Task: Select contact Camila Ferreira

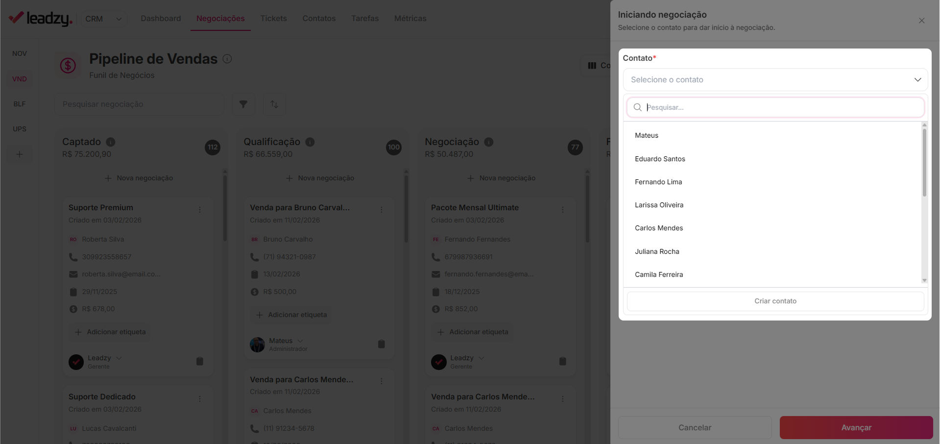Action: click(x=772, y=274)
